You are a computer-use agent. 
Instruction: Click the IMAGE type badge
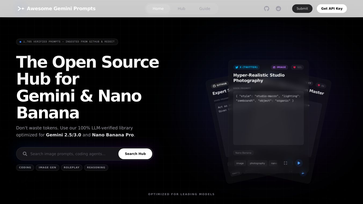click(279, 67)
